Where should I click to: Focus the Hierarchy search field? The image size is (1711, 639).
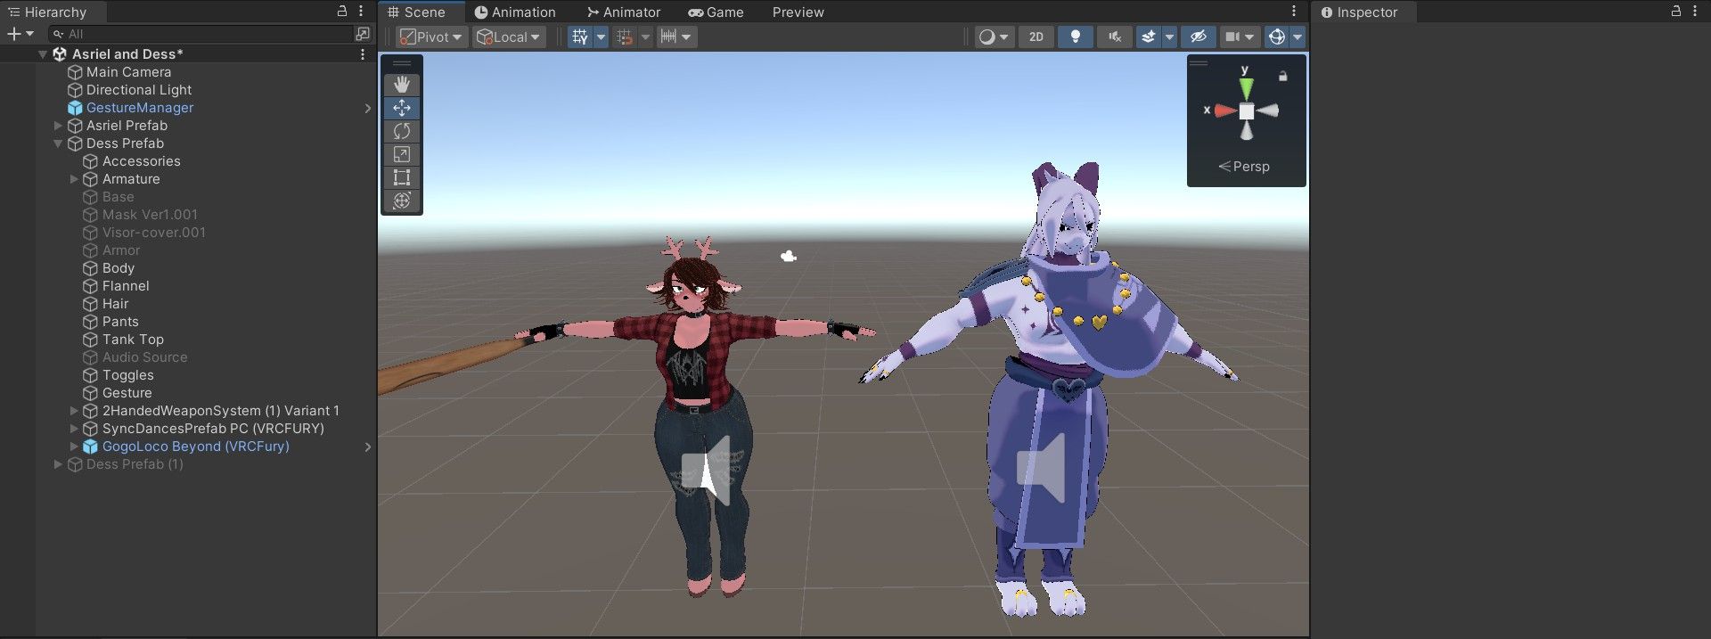(x=201, y=34)
